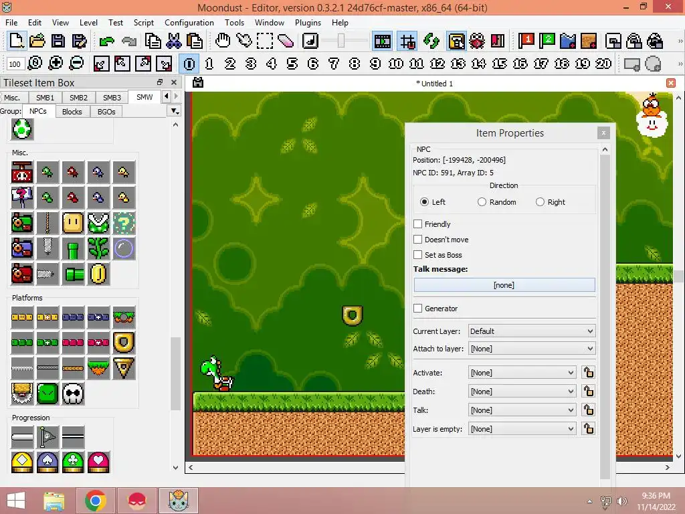Open the tileset group dropdown arrow
Viewport: 685px width, 514px height.
click(x=175, y=112)
